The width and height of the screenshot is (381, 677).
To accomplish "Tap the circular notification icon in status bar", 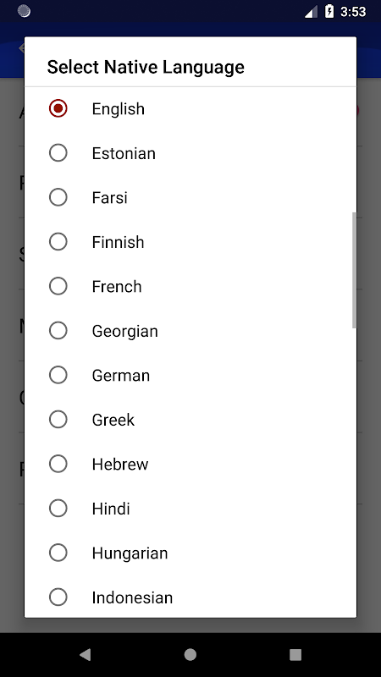I will point(25,11).
